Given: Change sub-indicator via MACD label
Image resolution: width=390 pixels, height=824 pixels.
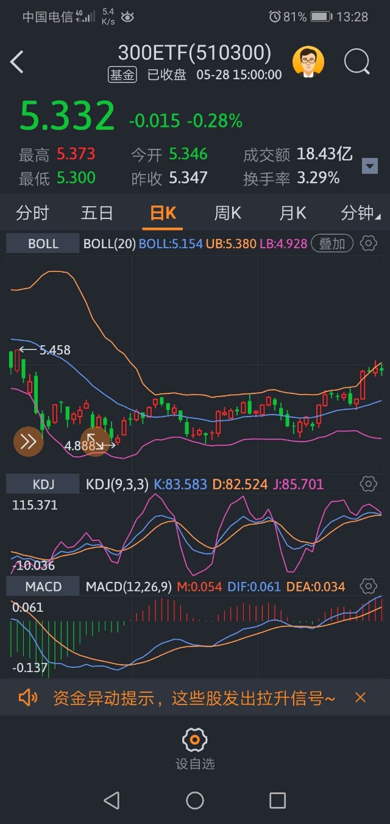Looking at the screenshot, I should (x=43, y=587).
